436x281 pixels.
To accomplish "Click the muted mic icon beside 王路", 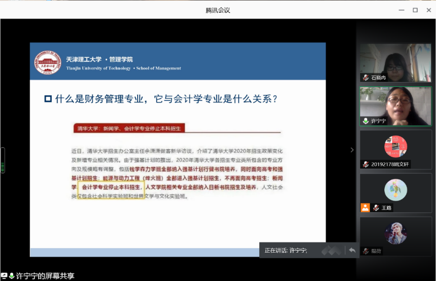I will pyautogui.click(x=376, y=208).
